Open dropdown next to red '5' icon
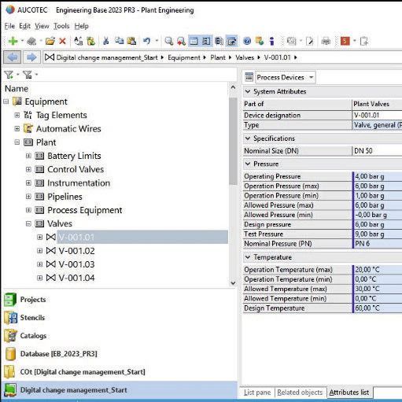This screenshot has width=402, height=402. (355, 41)
